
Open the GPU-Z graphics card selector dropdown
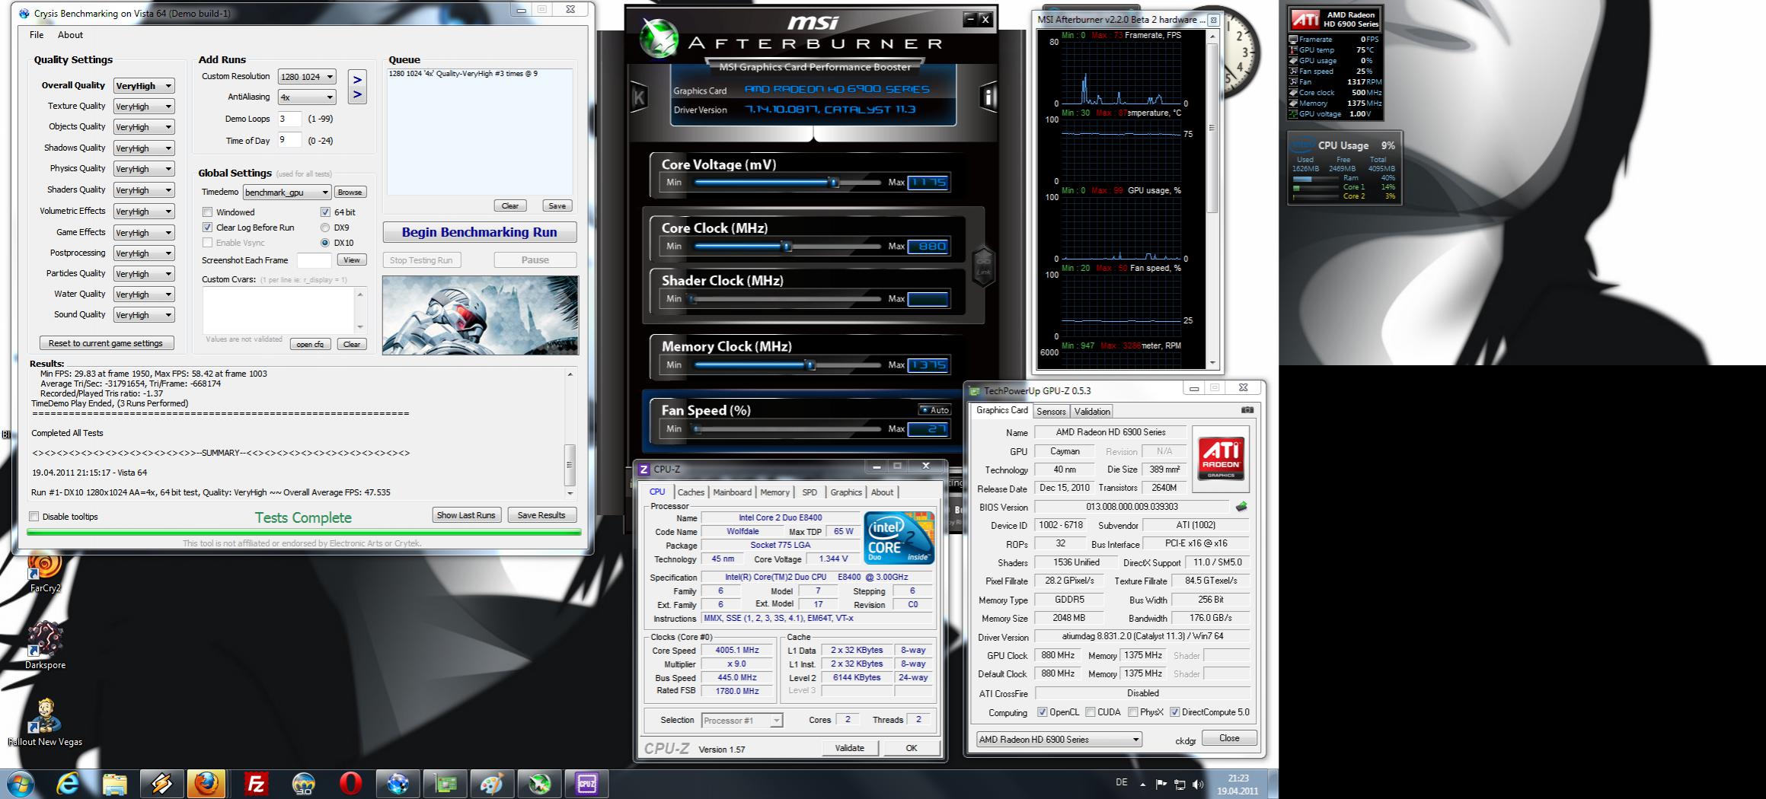[1059, 740]
